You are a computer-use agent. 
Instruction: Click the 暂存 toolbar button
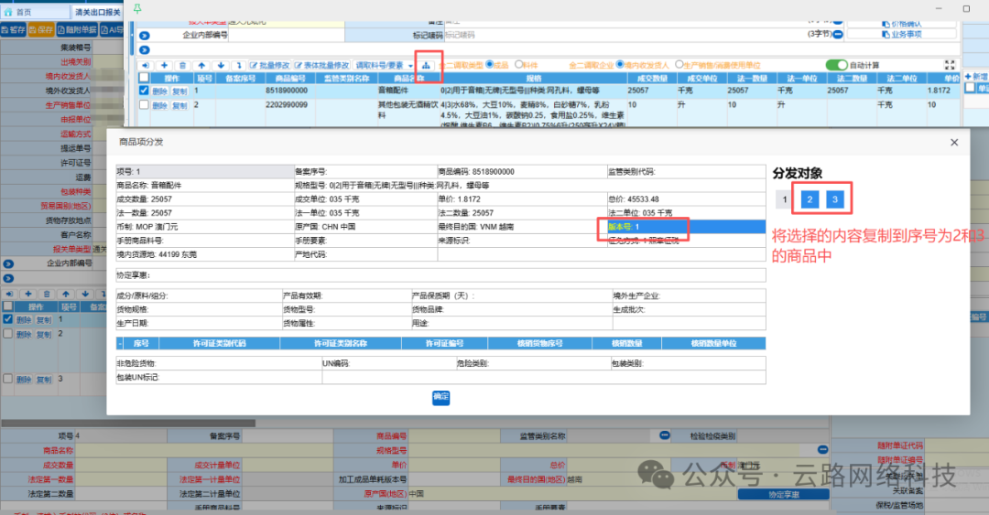coord(13,29)
